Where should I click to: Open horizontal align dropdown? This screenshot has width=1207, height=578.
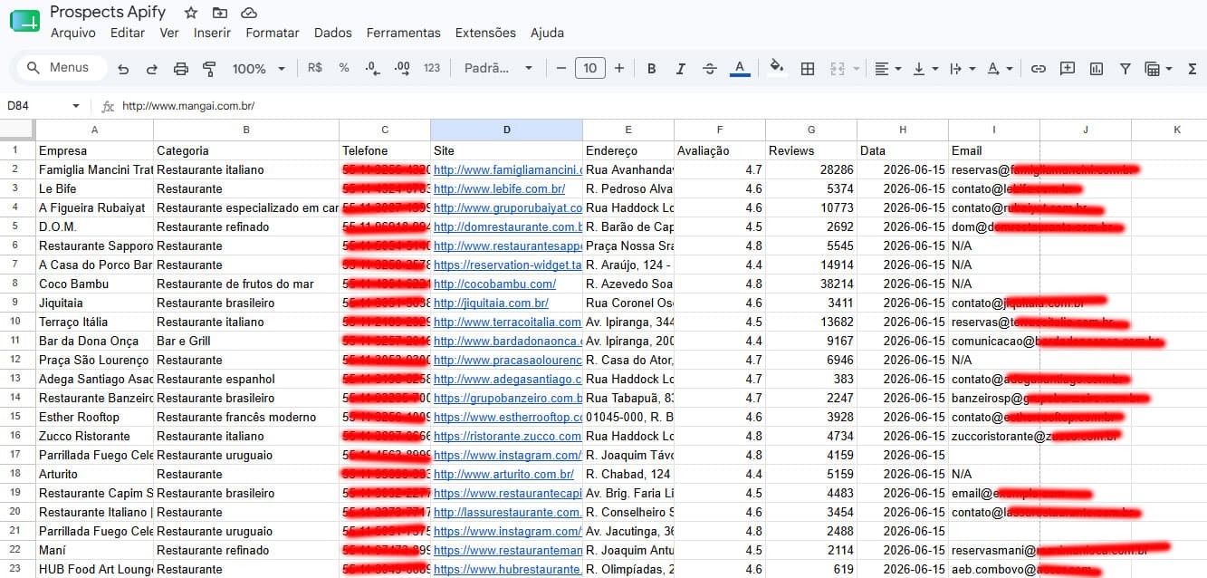(888, 69)
